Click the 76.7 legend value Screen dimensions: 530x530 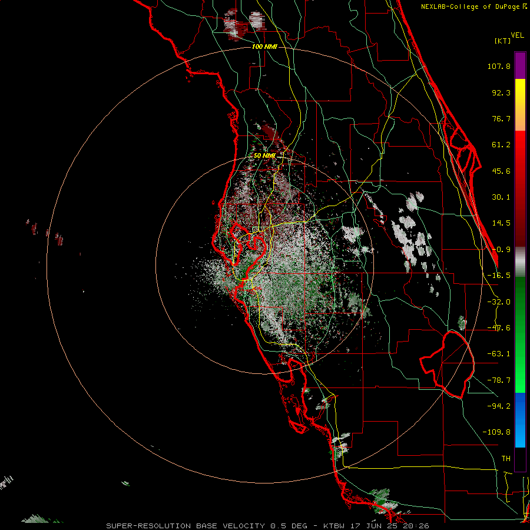coord(501,118)
